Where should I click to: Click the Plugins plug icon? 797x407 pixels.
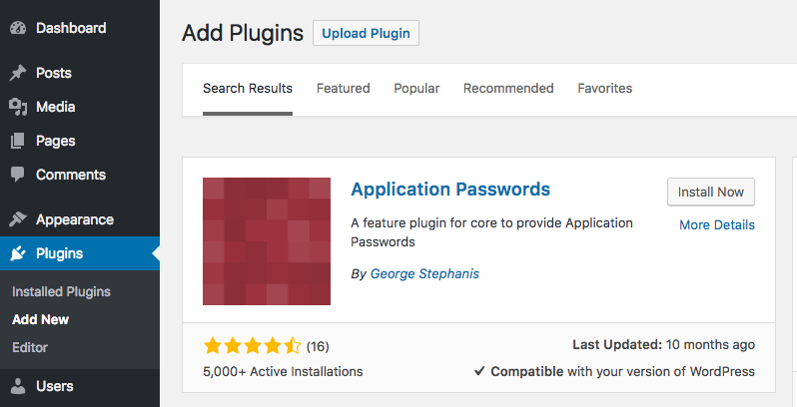pyautogui.click(x=18, y=253)
